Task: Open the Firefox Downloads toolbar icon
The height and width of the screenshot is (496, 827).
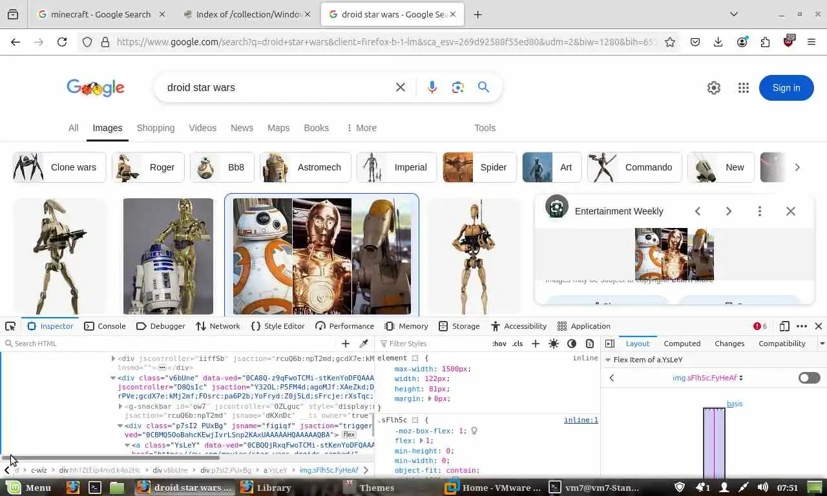Action: (718, 42)
